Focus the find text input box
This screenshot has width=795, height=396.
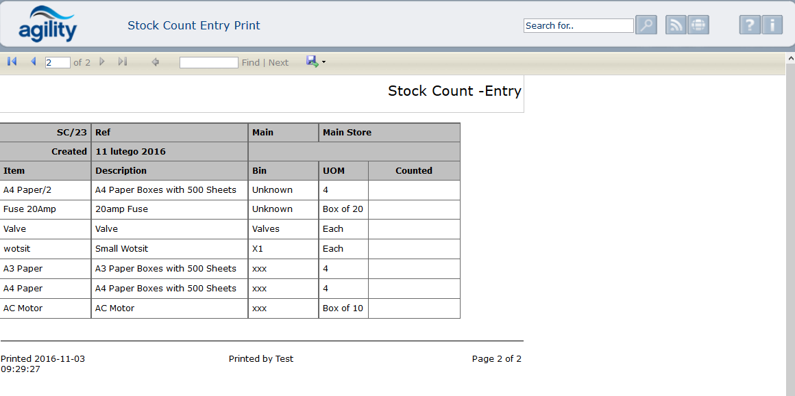[208, 62]
